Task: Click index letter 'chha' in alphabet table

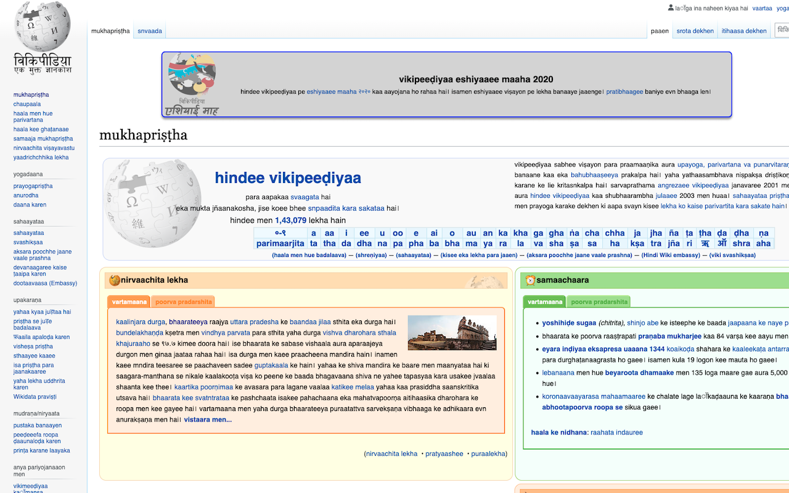Action: [615, 233]
